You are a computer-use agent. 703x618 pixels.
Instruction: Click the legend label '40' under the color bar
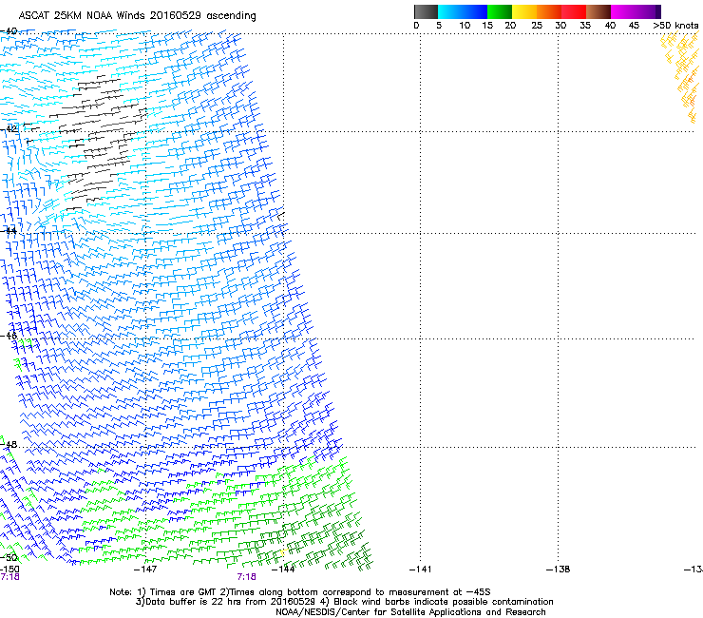610,26
